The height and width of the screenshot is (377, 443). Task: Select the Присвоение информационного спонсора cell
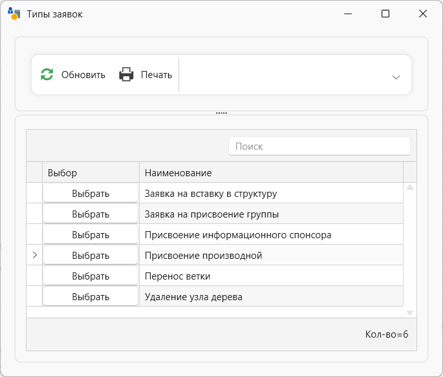(271, 234)
